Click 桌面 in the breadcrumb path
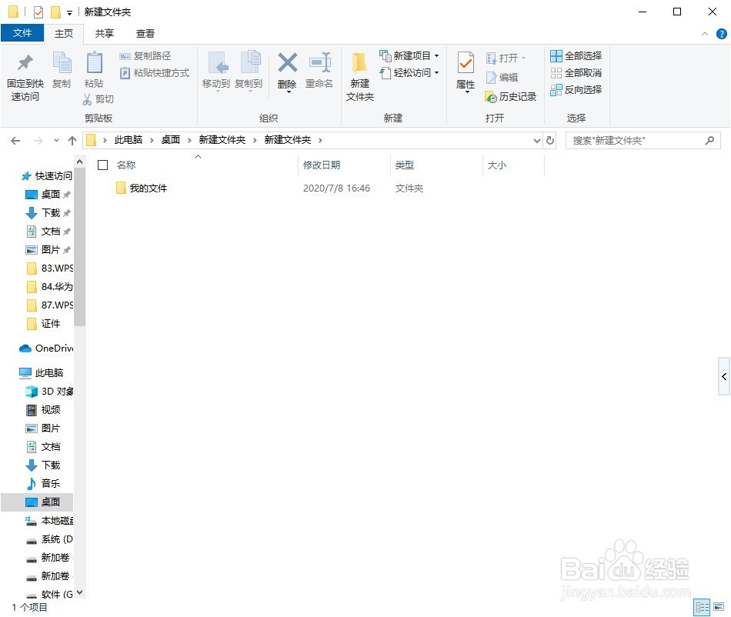 171,139
